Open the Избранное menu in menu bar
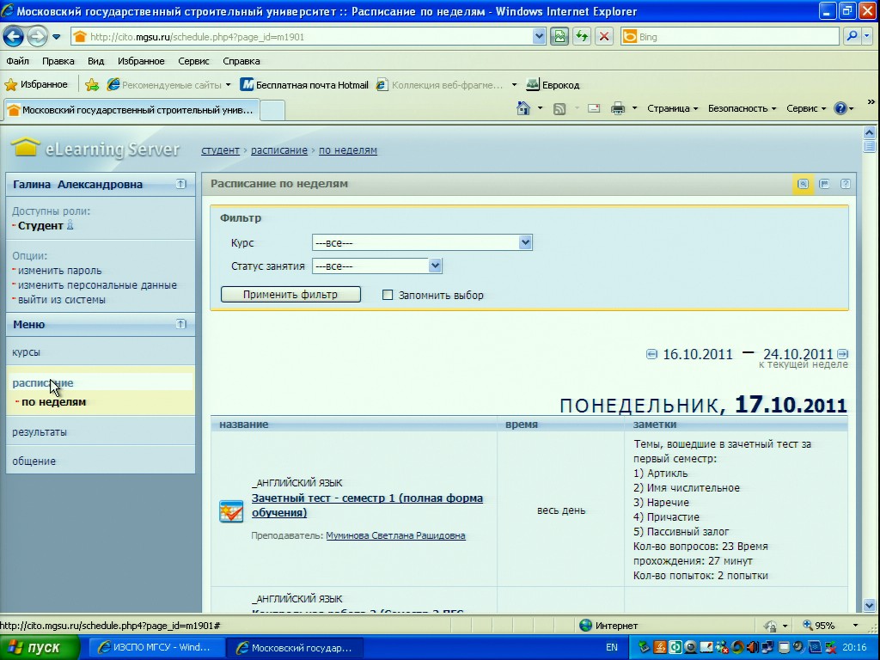Image resolution: width=880 pixels, height=660 pixels. (141, 61)
